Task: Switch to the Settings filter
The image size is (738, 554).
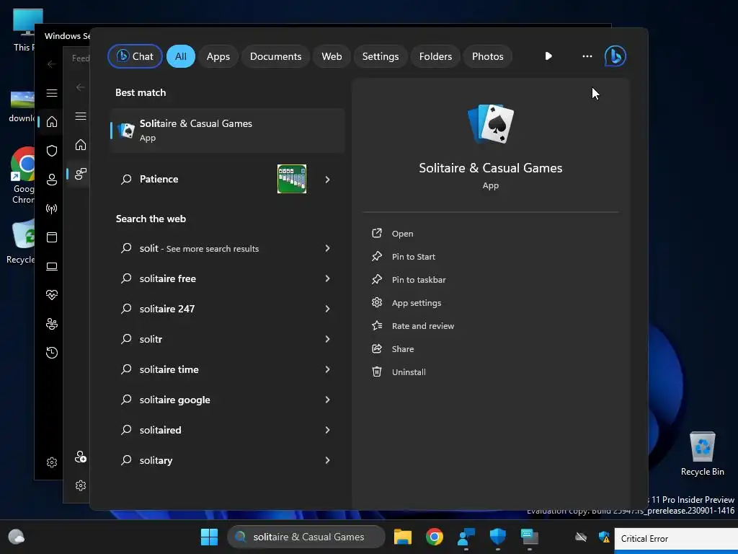Action: (x=381, y=56)
